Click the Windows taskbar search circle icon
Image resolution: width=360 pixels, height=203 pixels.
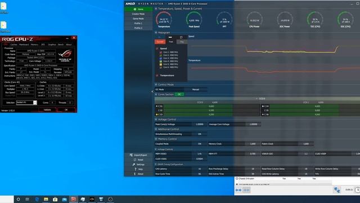coord(19,199)
